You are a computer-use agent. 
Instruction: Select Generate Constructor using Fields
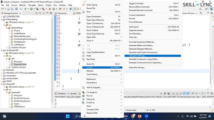(152, 59)
